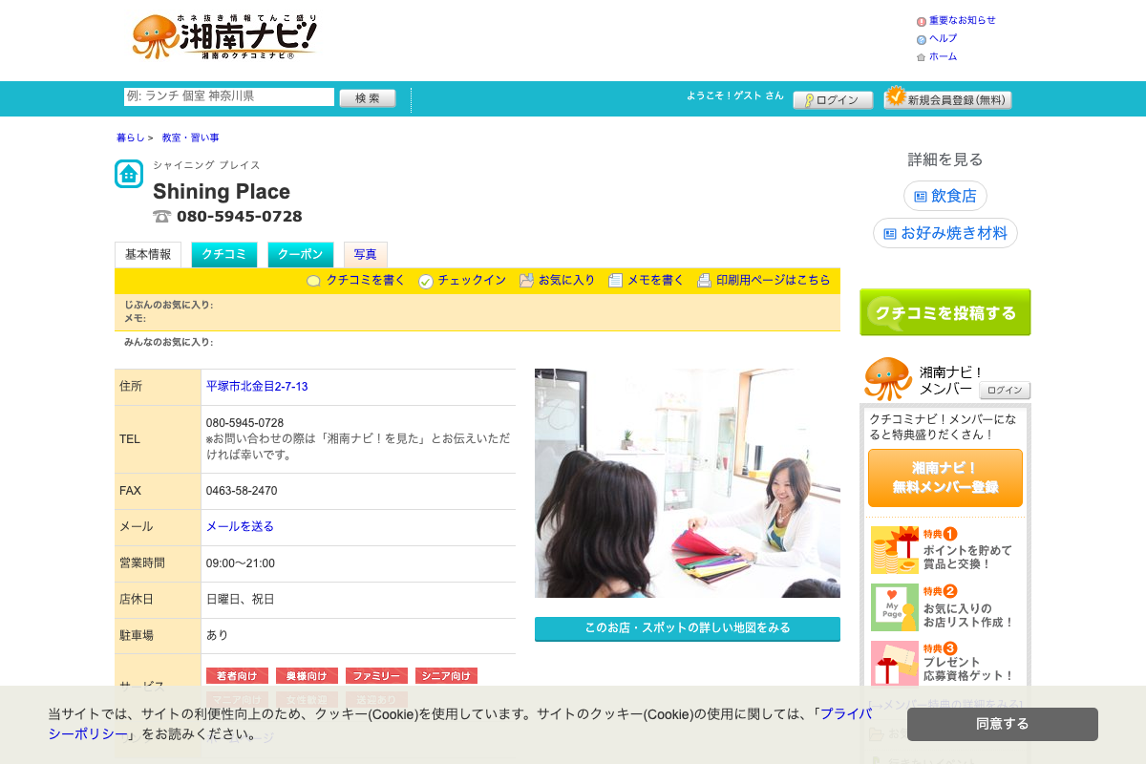Open the ヘルプ link
The width and height of the screenshot is (1146, 764).
point(943,38)
